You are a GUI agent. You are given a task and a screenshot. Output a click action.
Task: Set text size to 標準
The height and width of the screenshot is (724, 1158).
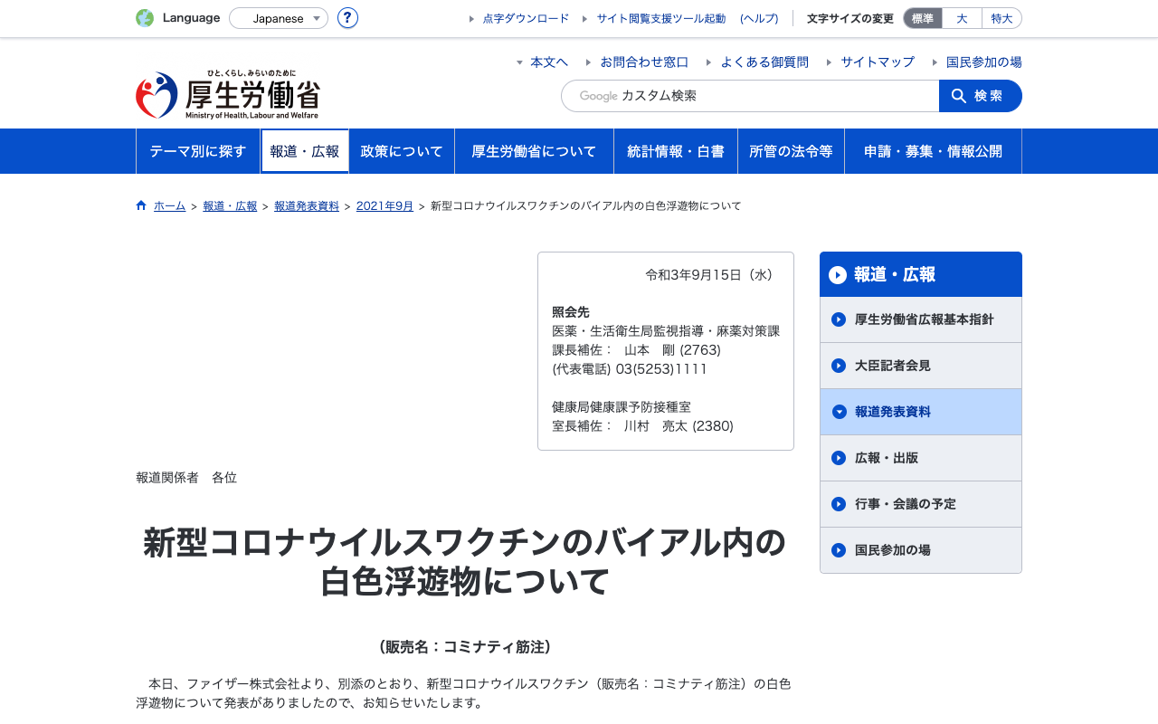[923, 18]
